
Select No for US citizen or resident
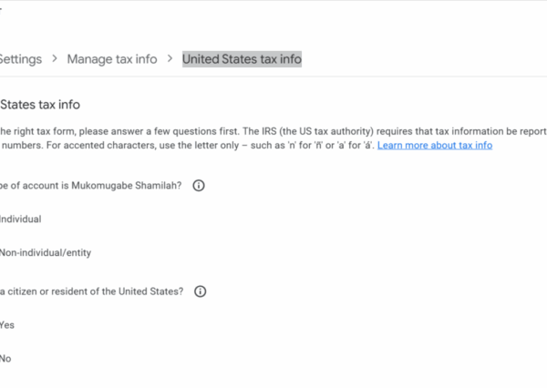5,359
